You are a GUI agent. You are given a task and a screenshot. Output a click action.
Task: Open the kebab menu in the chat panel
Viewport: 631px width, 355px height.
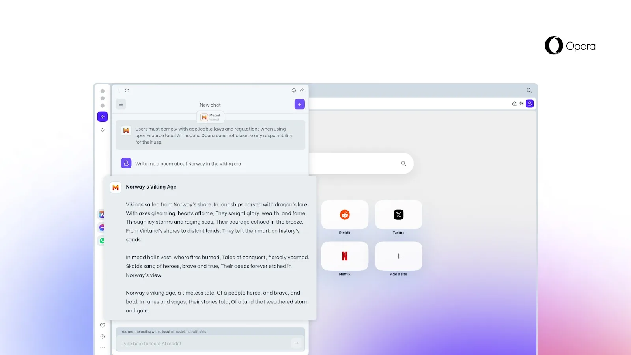[x=119, y=90]
